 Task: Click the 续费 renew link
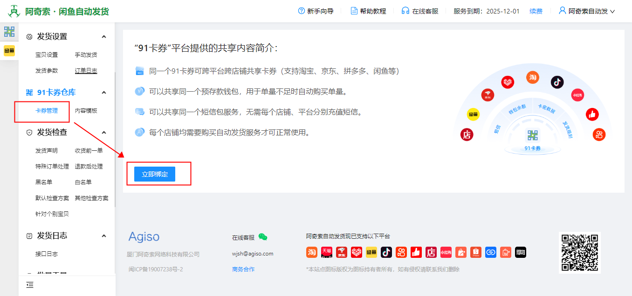point(536,11)
